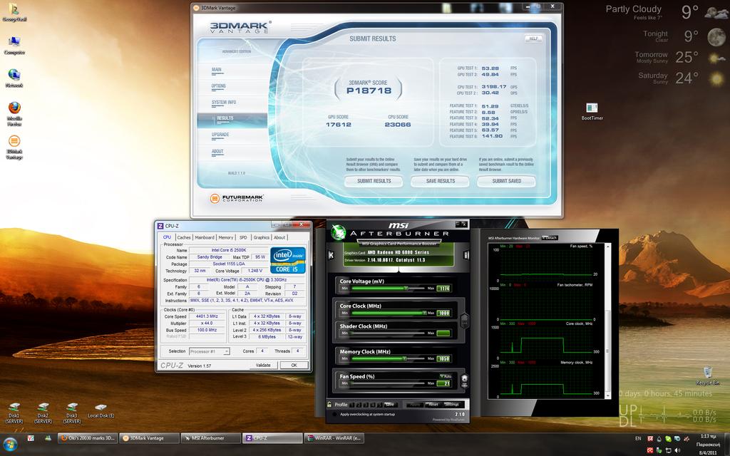730x456 pixels.
Task: Click the red tray icon next to EN
Action: pos(650,439)
